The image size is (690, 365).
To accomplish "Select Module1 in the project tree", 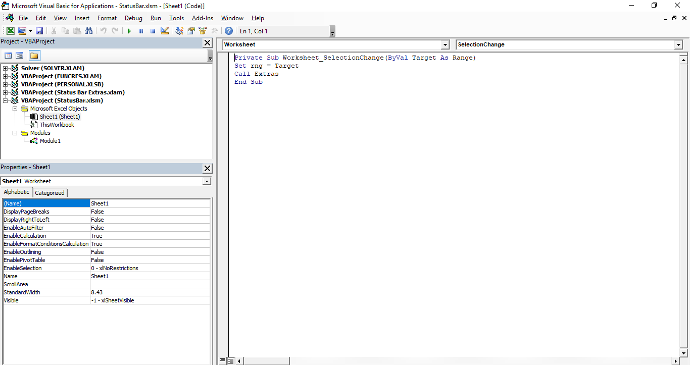I will 50,141.
